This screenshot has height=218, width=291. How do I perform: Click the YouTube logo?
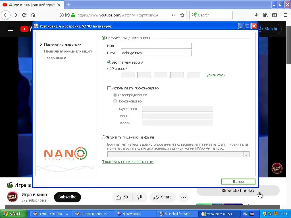coord(26,29)
